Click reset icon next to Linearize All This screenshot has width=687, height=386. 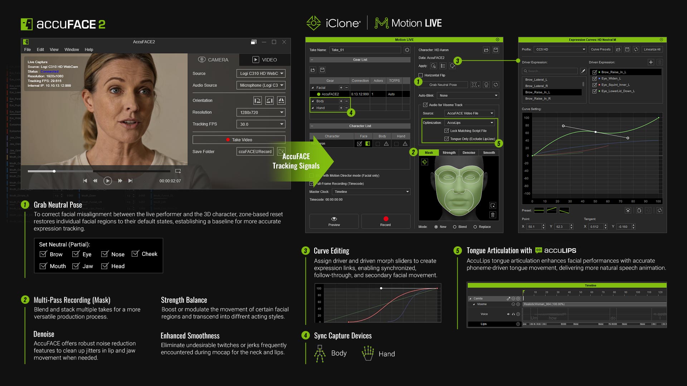[636, 49]
